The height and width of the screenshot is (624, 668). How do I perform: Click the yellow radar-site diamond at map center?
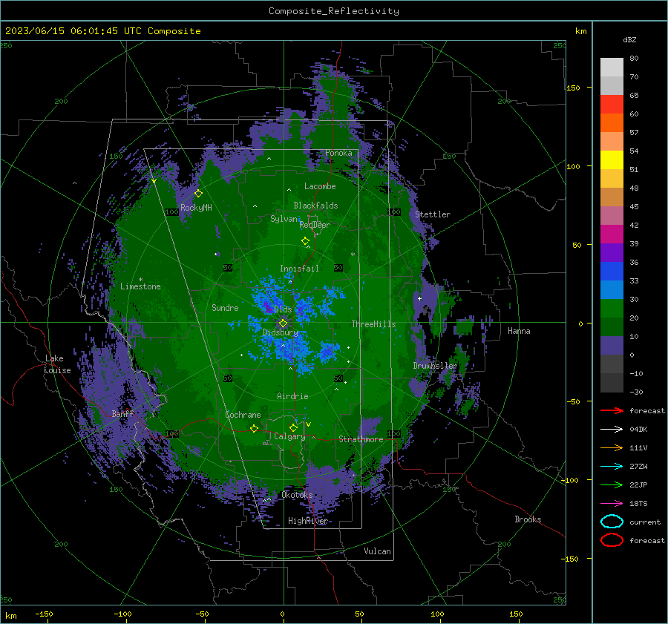[283, 324]
